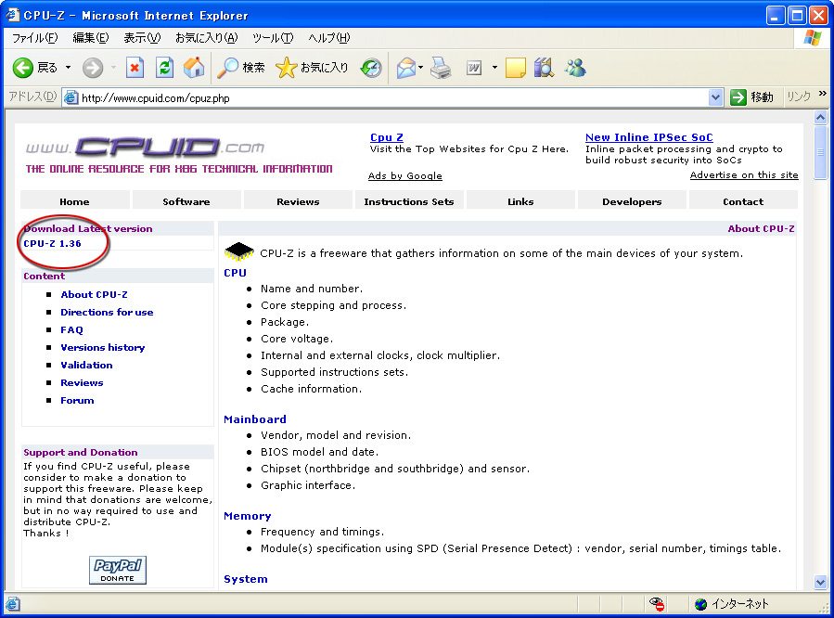Screen dimensions: 834x618
Task: Open the 表示(V) menu
Action: pyautogui.click(x=142, y=38)
